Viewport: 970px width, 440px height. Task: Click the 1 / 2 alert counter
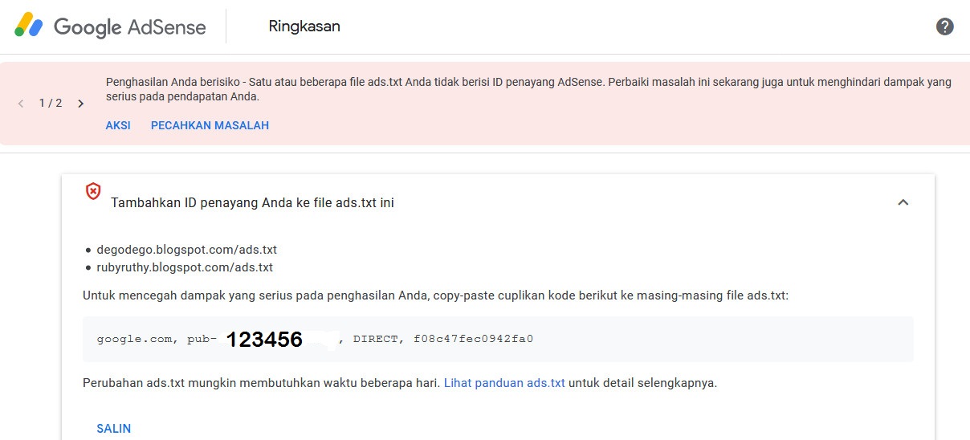51,104
